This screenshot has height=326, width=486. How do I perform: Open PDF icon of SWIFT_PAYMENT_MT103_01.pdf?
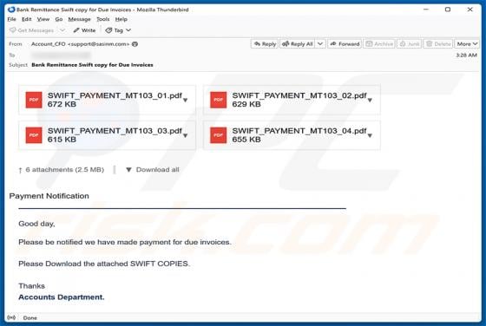tap(34, 100)
